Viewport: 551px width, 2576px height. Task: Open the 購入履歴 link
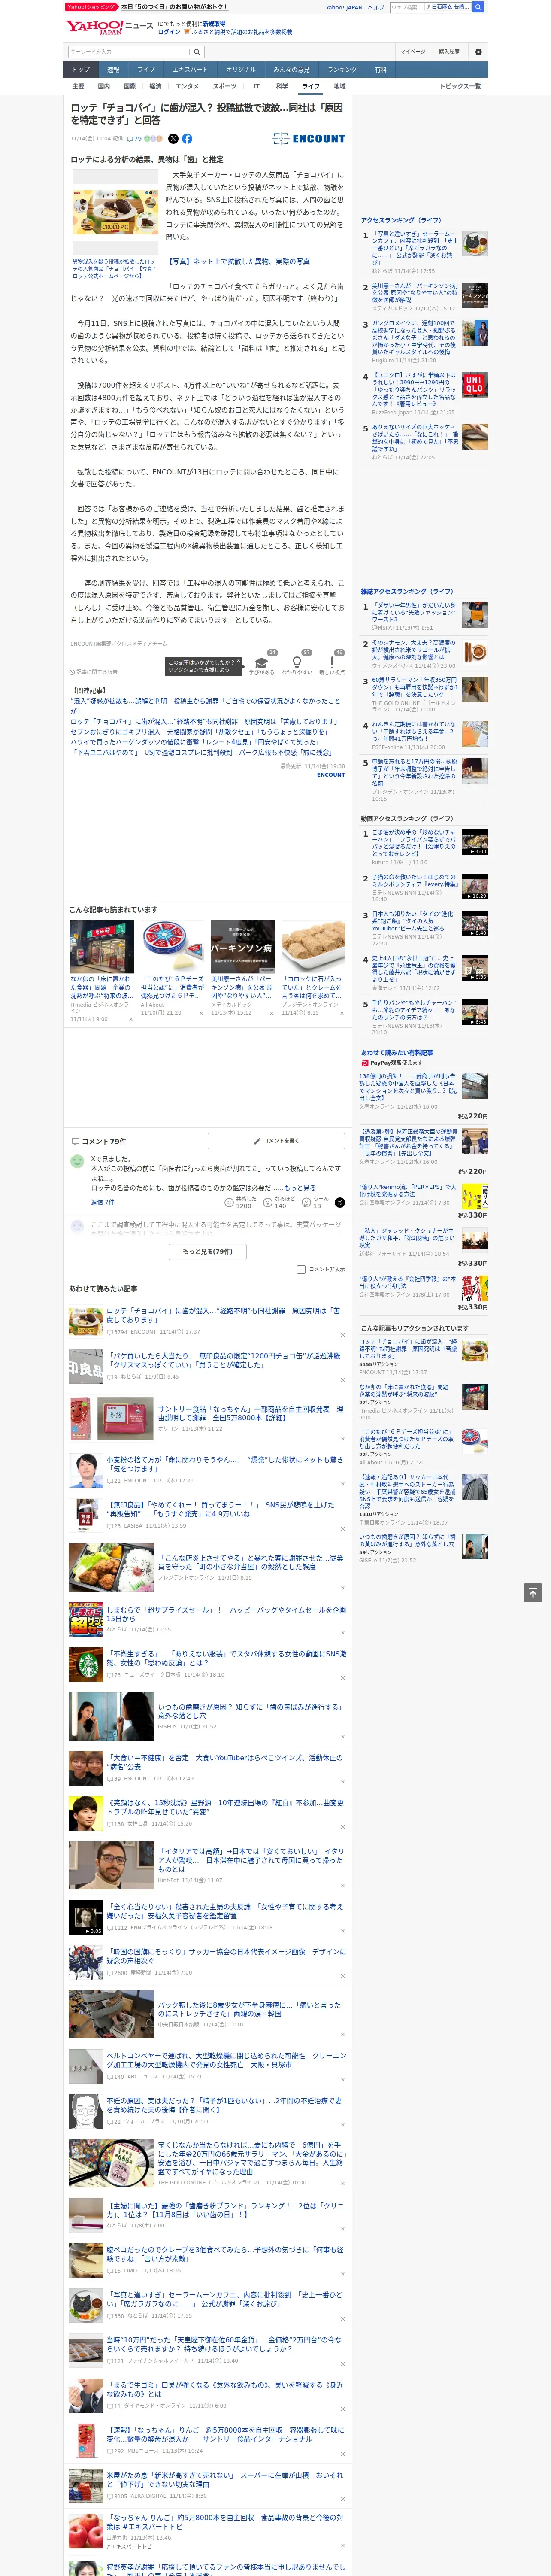click(x=449, y=52)
